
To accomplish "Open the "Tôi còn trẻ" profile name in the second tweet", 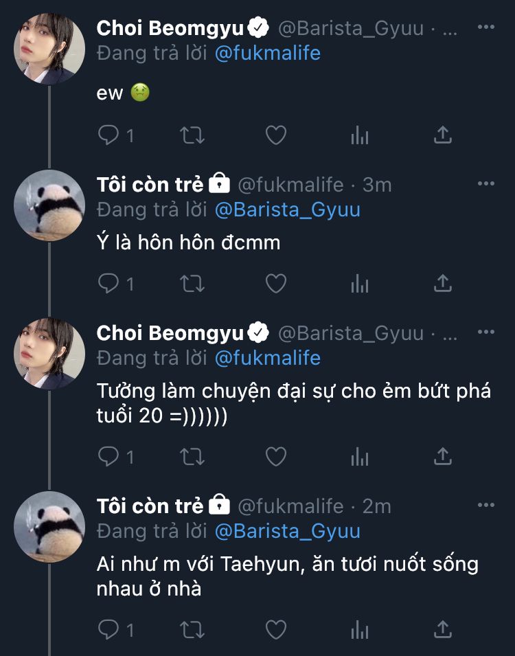I will click(x=150, y=184).
